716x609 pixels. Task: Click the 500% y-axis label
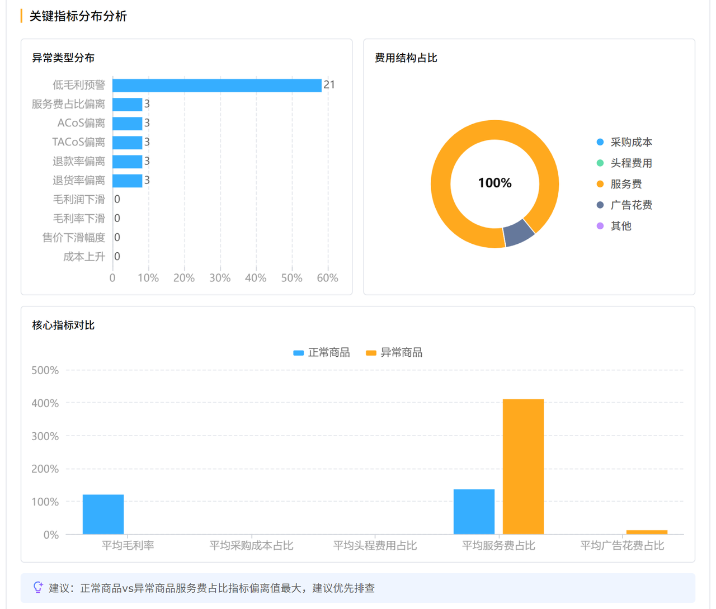pos(45,370)
